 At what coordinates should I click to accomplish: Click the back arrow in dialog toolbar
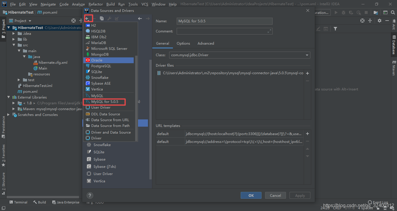click(140, 18)
